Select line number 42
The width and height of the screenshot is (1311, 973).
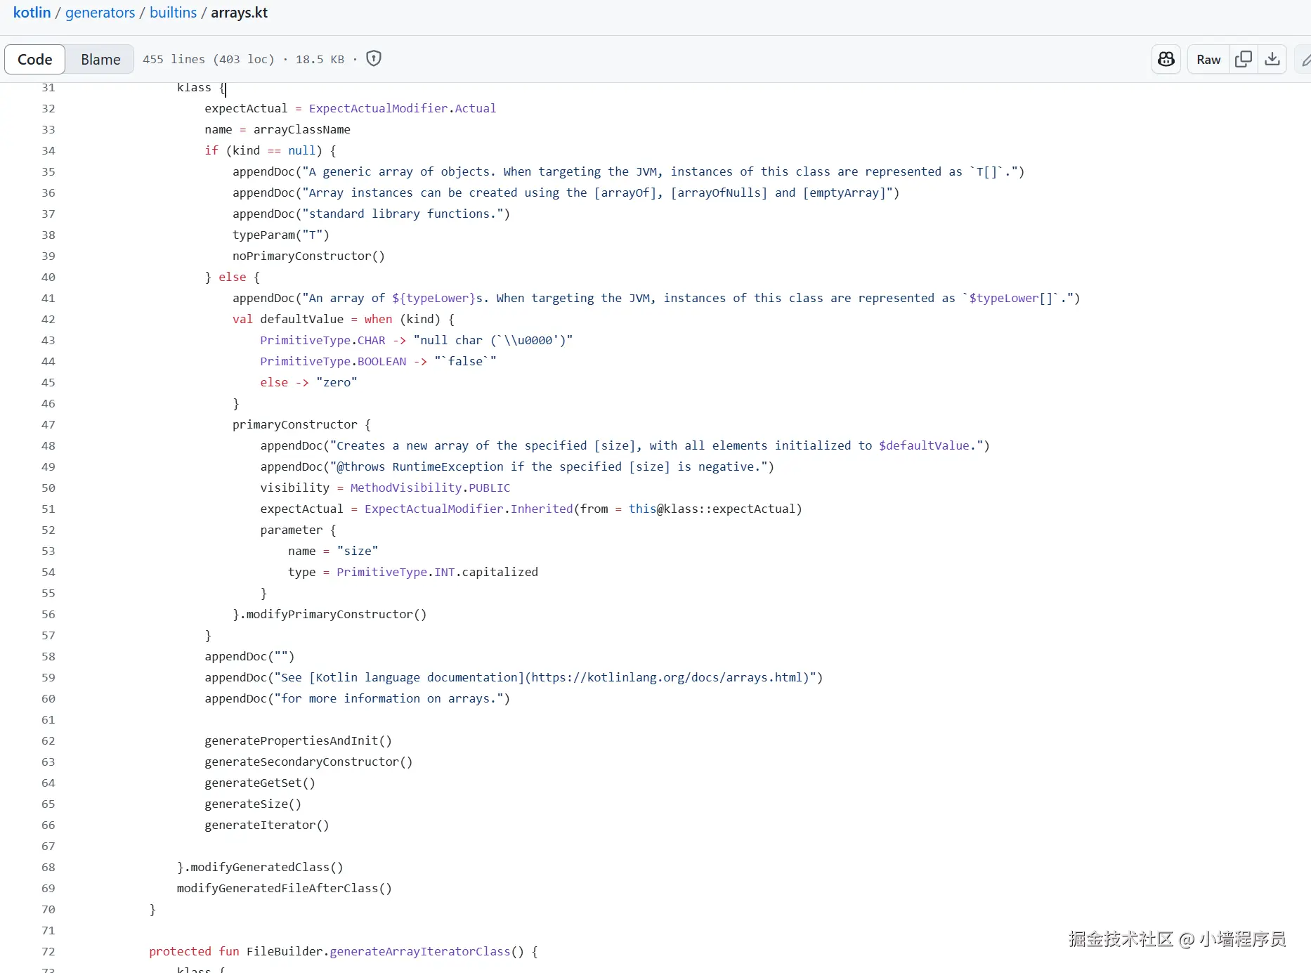48,319
